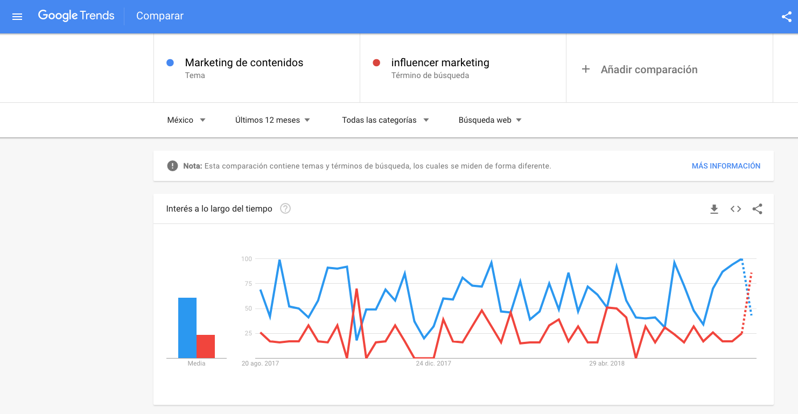Open the Búsqueda web search type menu
The height and width of the screenshot is (414, 798).
click(x=489, y=120)
